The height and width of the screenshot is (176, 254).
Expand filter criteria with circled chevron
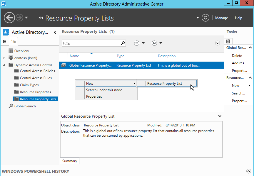(218, 43)
